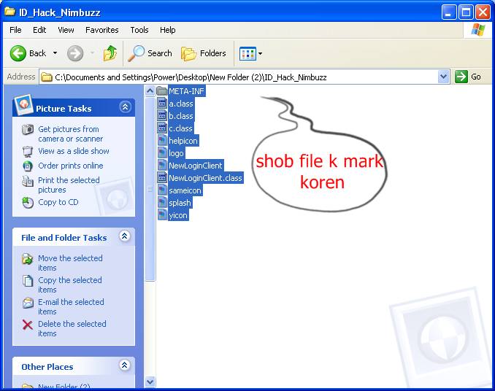Click the Windows flag logo
The height and width of the screenshot is (391, 495).
tap(478, 30)
